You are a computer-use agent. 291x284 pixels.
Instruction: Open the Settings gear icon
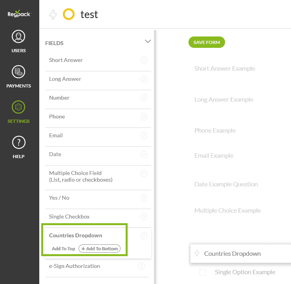point(19,107)
